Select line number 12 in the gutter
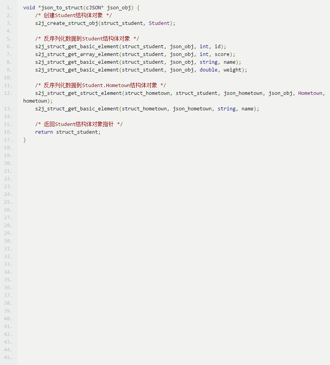Viewport: 330px width, 365px height. [8, 93]
